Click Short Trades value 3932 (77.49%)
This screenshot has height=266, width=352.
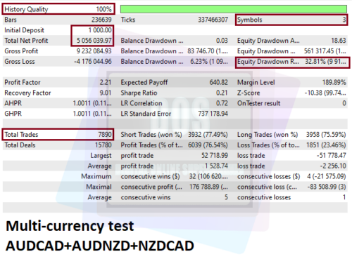[x=208, y=135]
